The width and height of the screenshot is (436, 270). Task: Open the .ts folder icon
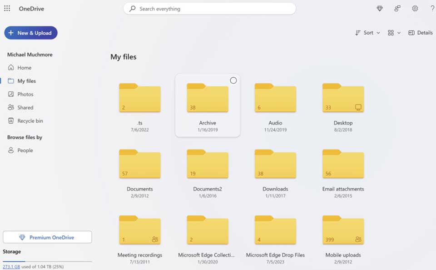click(x=139, y=98)
